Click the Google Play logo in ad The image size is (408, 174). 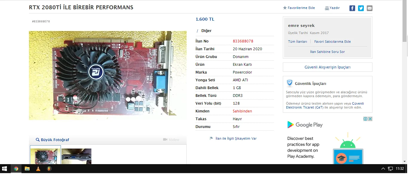pyautogui.click(x=305, y=125)
